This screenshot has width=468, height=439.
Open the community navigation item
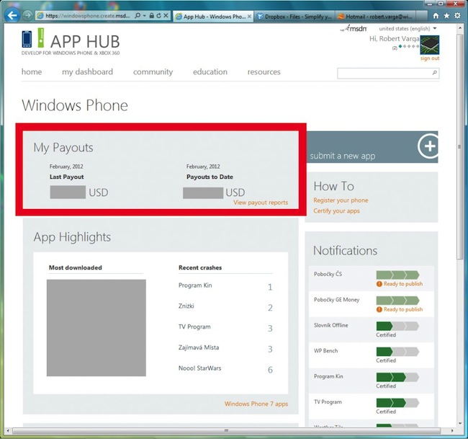pos(153,71)
